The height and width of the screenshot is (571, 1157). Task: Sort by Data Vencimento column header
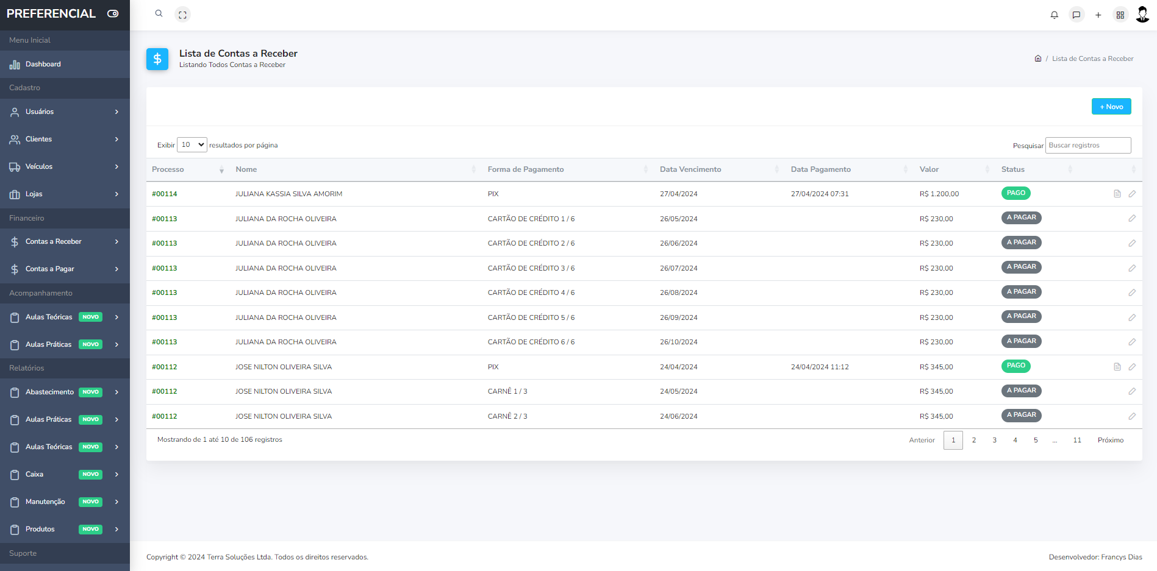click(x=719, y=169)
